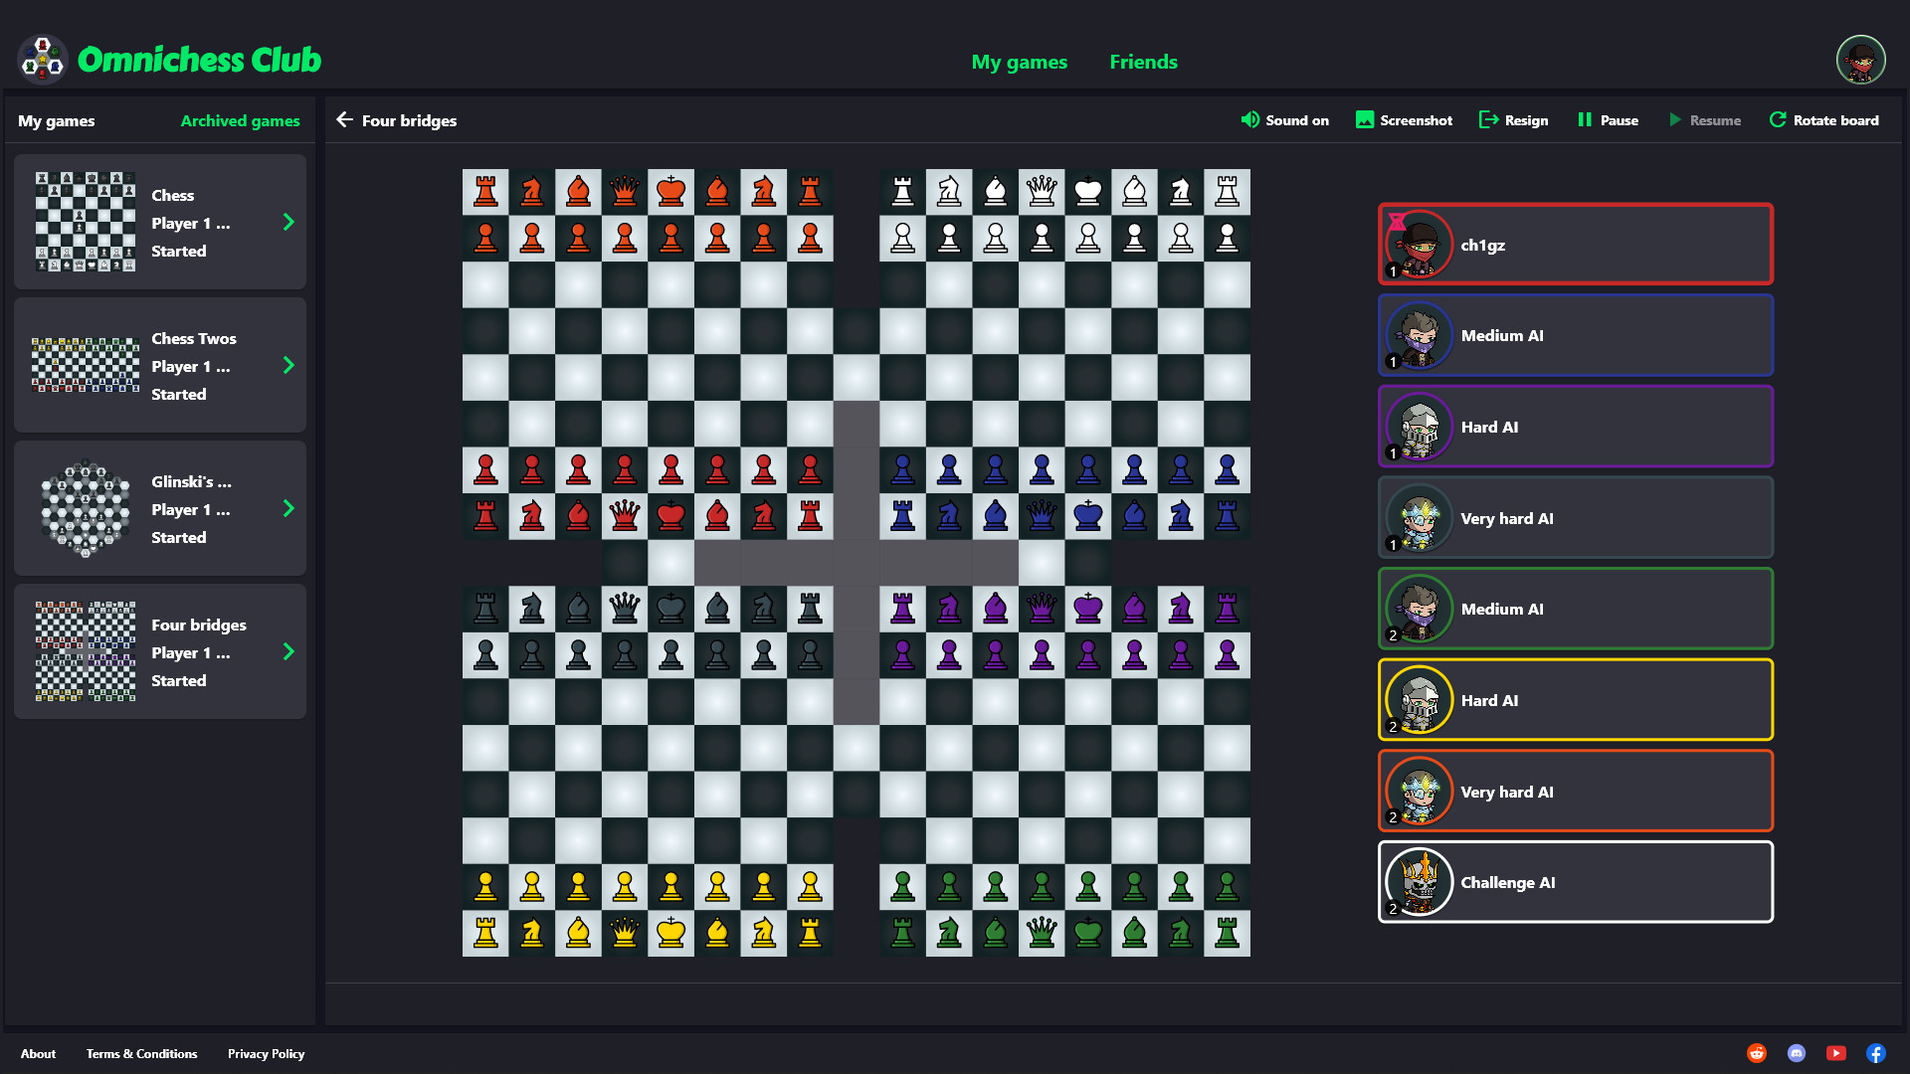The image size is (1910, 1074).
Task: Click the Terms & Conditions link
Action: (x=141, y=1054)
